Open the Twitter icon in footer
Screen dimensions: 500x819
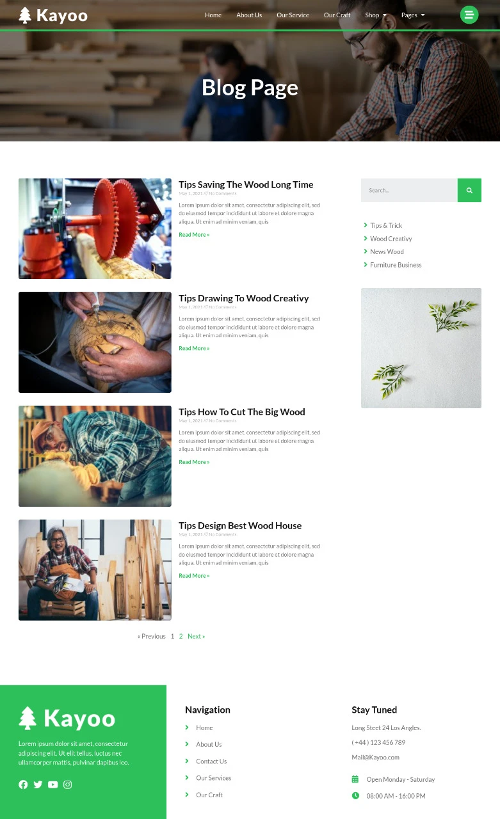point(38,784)
